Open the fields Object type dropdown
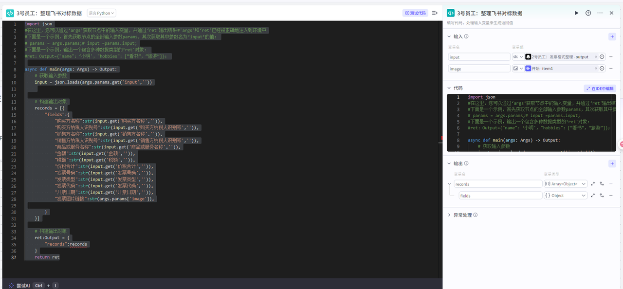623x289 pixels. coord(566,196)
